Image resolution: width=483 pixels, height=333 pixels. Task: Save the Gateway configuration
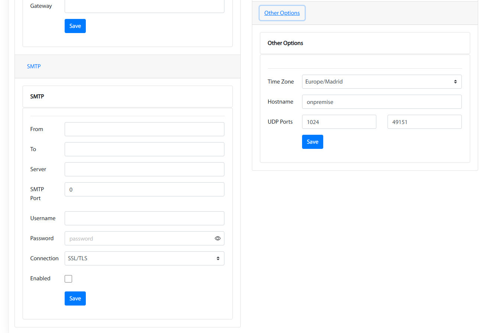click(x=75, y=26)
